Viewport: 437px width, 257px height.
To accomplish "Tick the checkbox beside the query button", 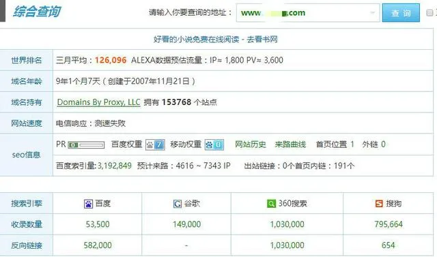I will (429, 13).
